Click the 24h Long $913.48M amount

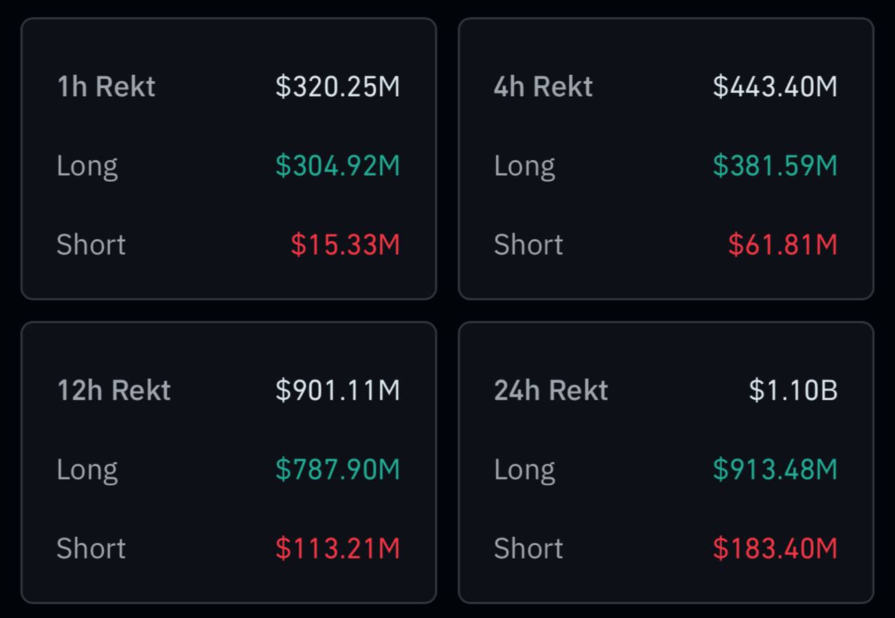coord(775,469)
